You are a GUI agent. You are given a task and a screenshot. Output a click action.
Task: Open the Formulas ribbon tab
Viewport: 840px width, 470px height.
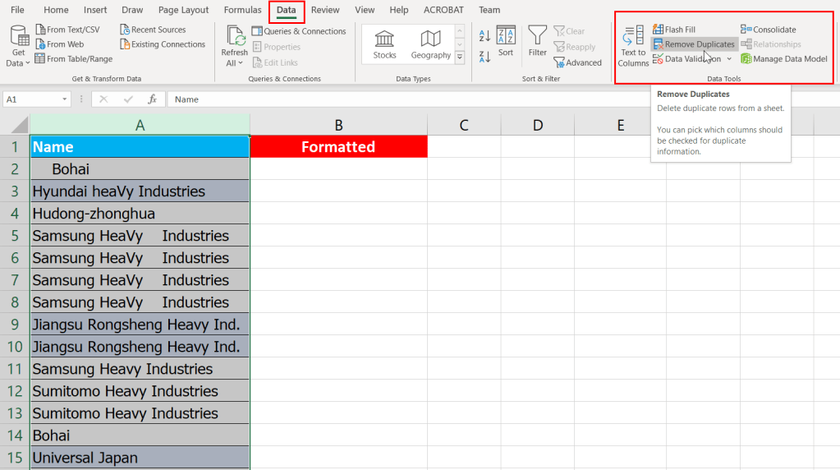coord(242,10)
